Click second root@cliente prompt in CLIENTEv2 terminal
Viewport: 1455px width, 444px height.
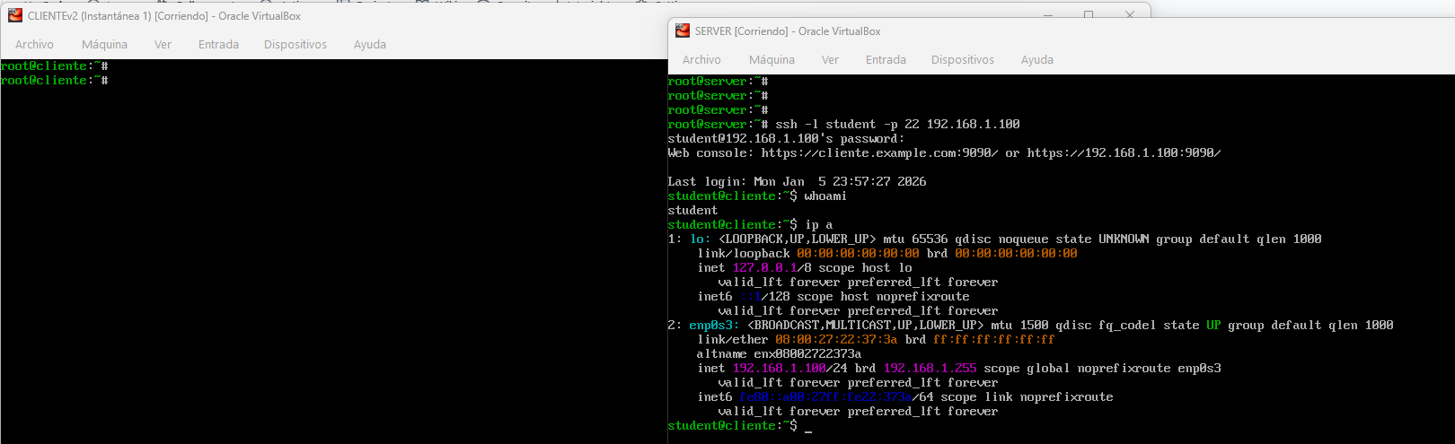pyautogui.click(x=54, y=80)
